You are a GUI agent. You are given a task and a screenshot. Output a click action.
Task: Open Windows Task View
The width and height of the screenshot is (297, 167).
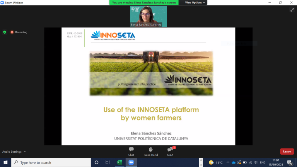pos(108,162)
